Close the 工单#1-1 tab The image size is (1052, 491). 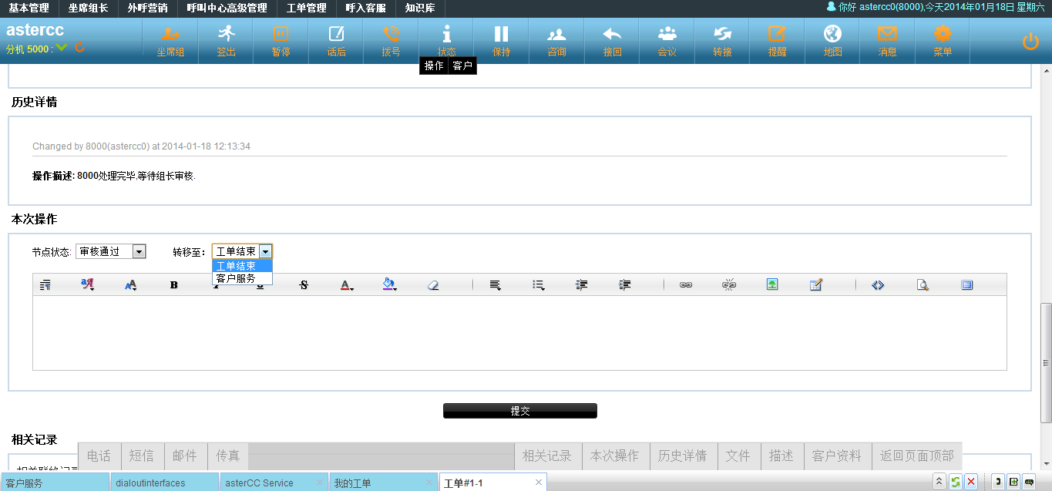coord(539,483)
